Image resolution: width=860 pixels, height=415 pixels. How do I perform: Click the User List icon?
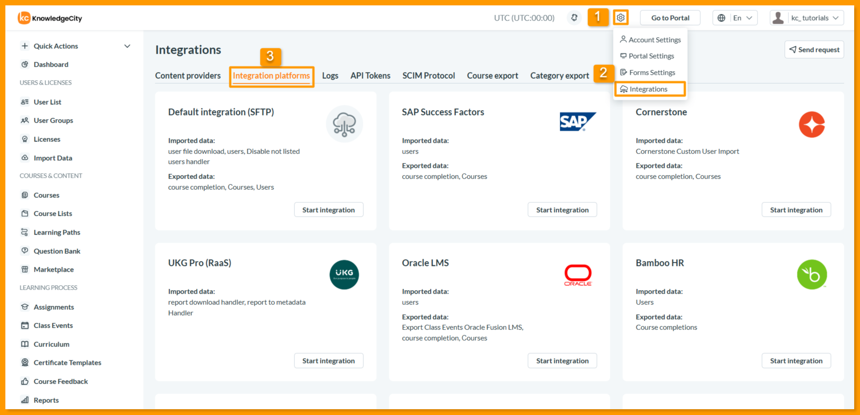pos(25,102)
